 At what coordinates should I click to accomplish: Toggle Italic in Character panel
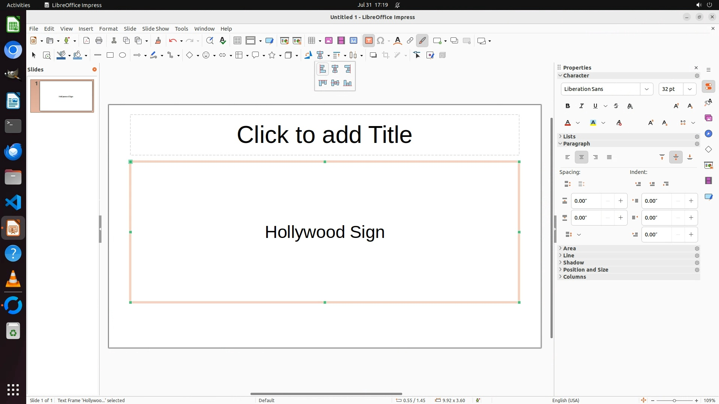(x=582, y=106)
